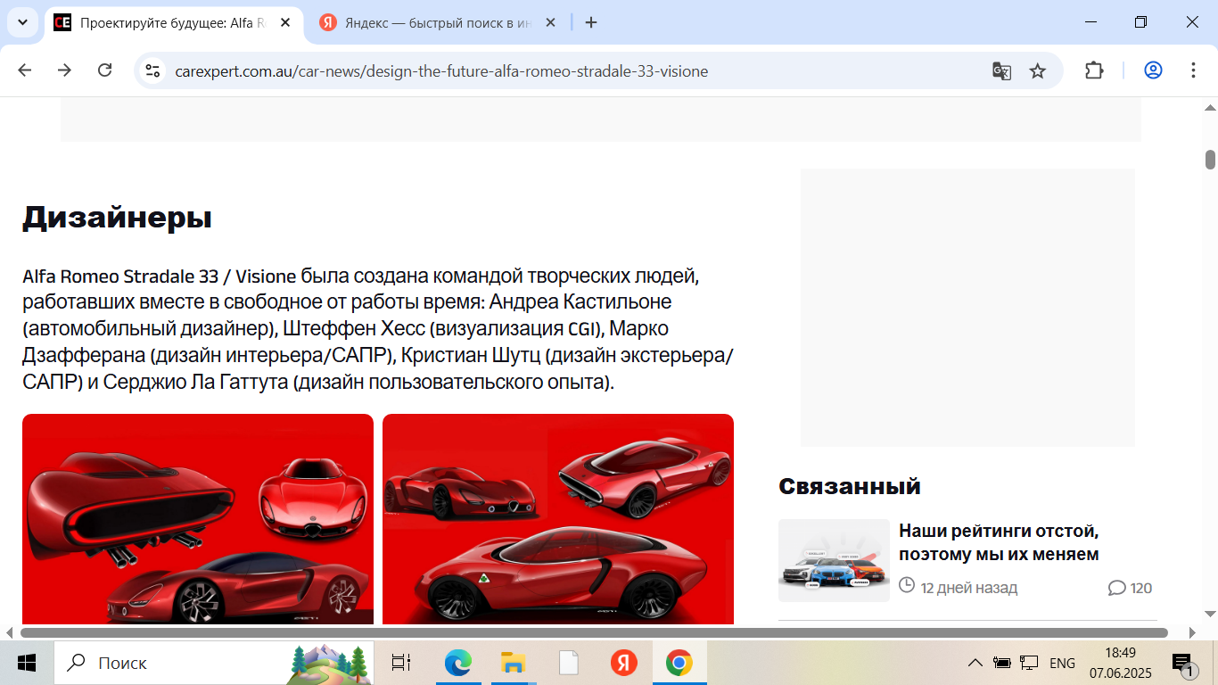1218x685 pixels.
Task: Open Chrome three-dot menu
Action: (x=1193, y=70)
